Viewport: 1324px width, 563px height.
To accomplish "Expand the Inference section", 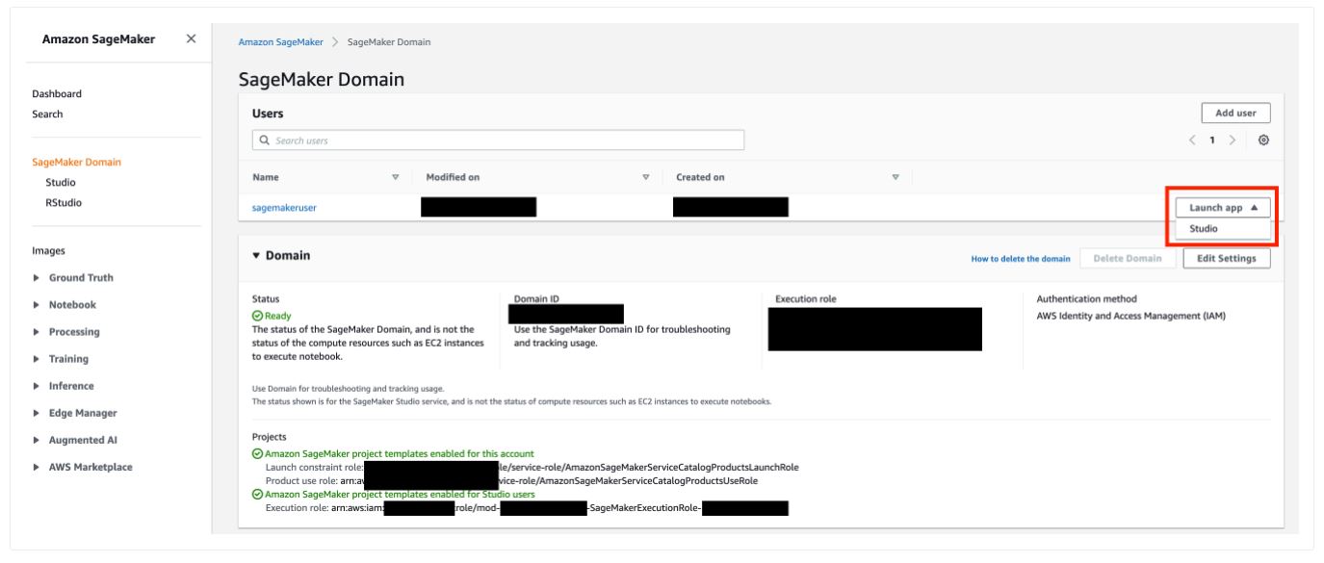I will coord(37,386).
